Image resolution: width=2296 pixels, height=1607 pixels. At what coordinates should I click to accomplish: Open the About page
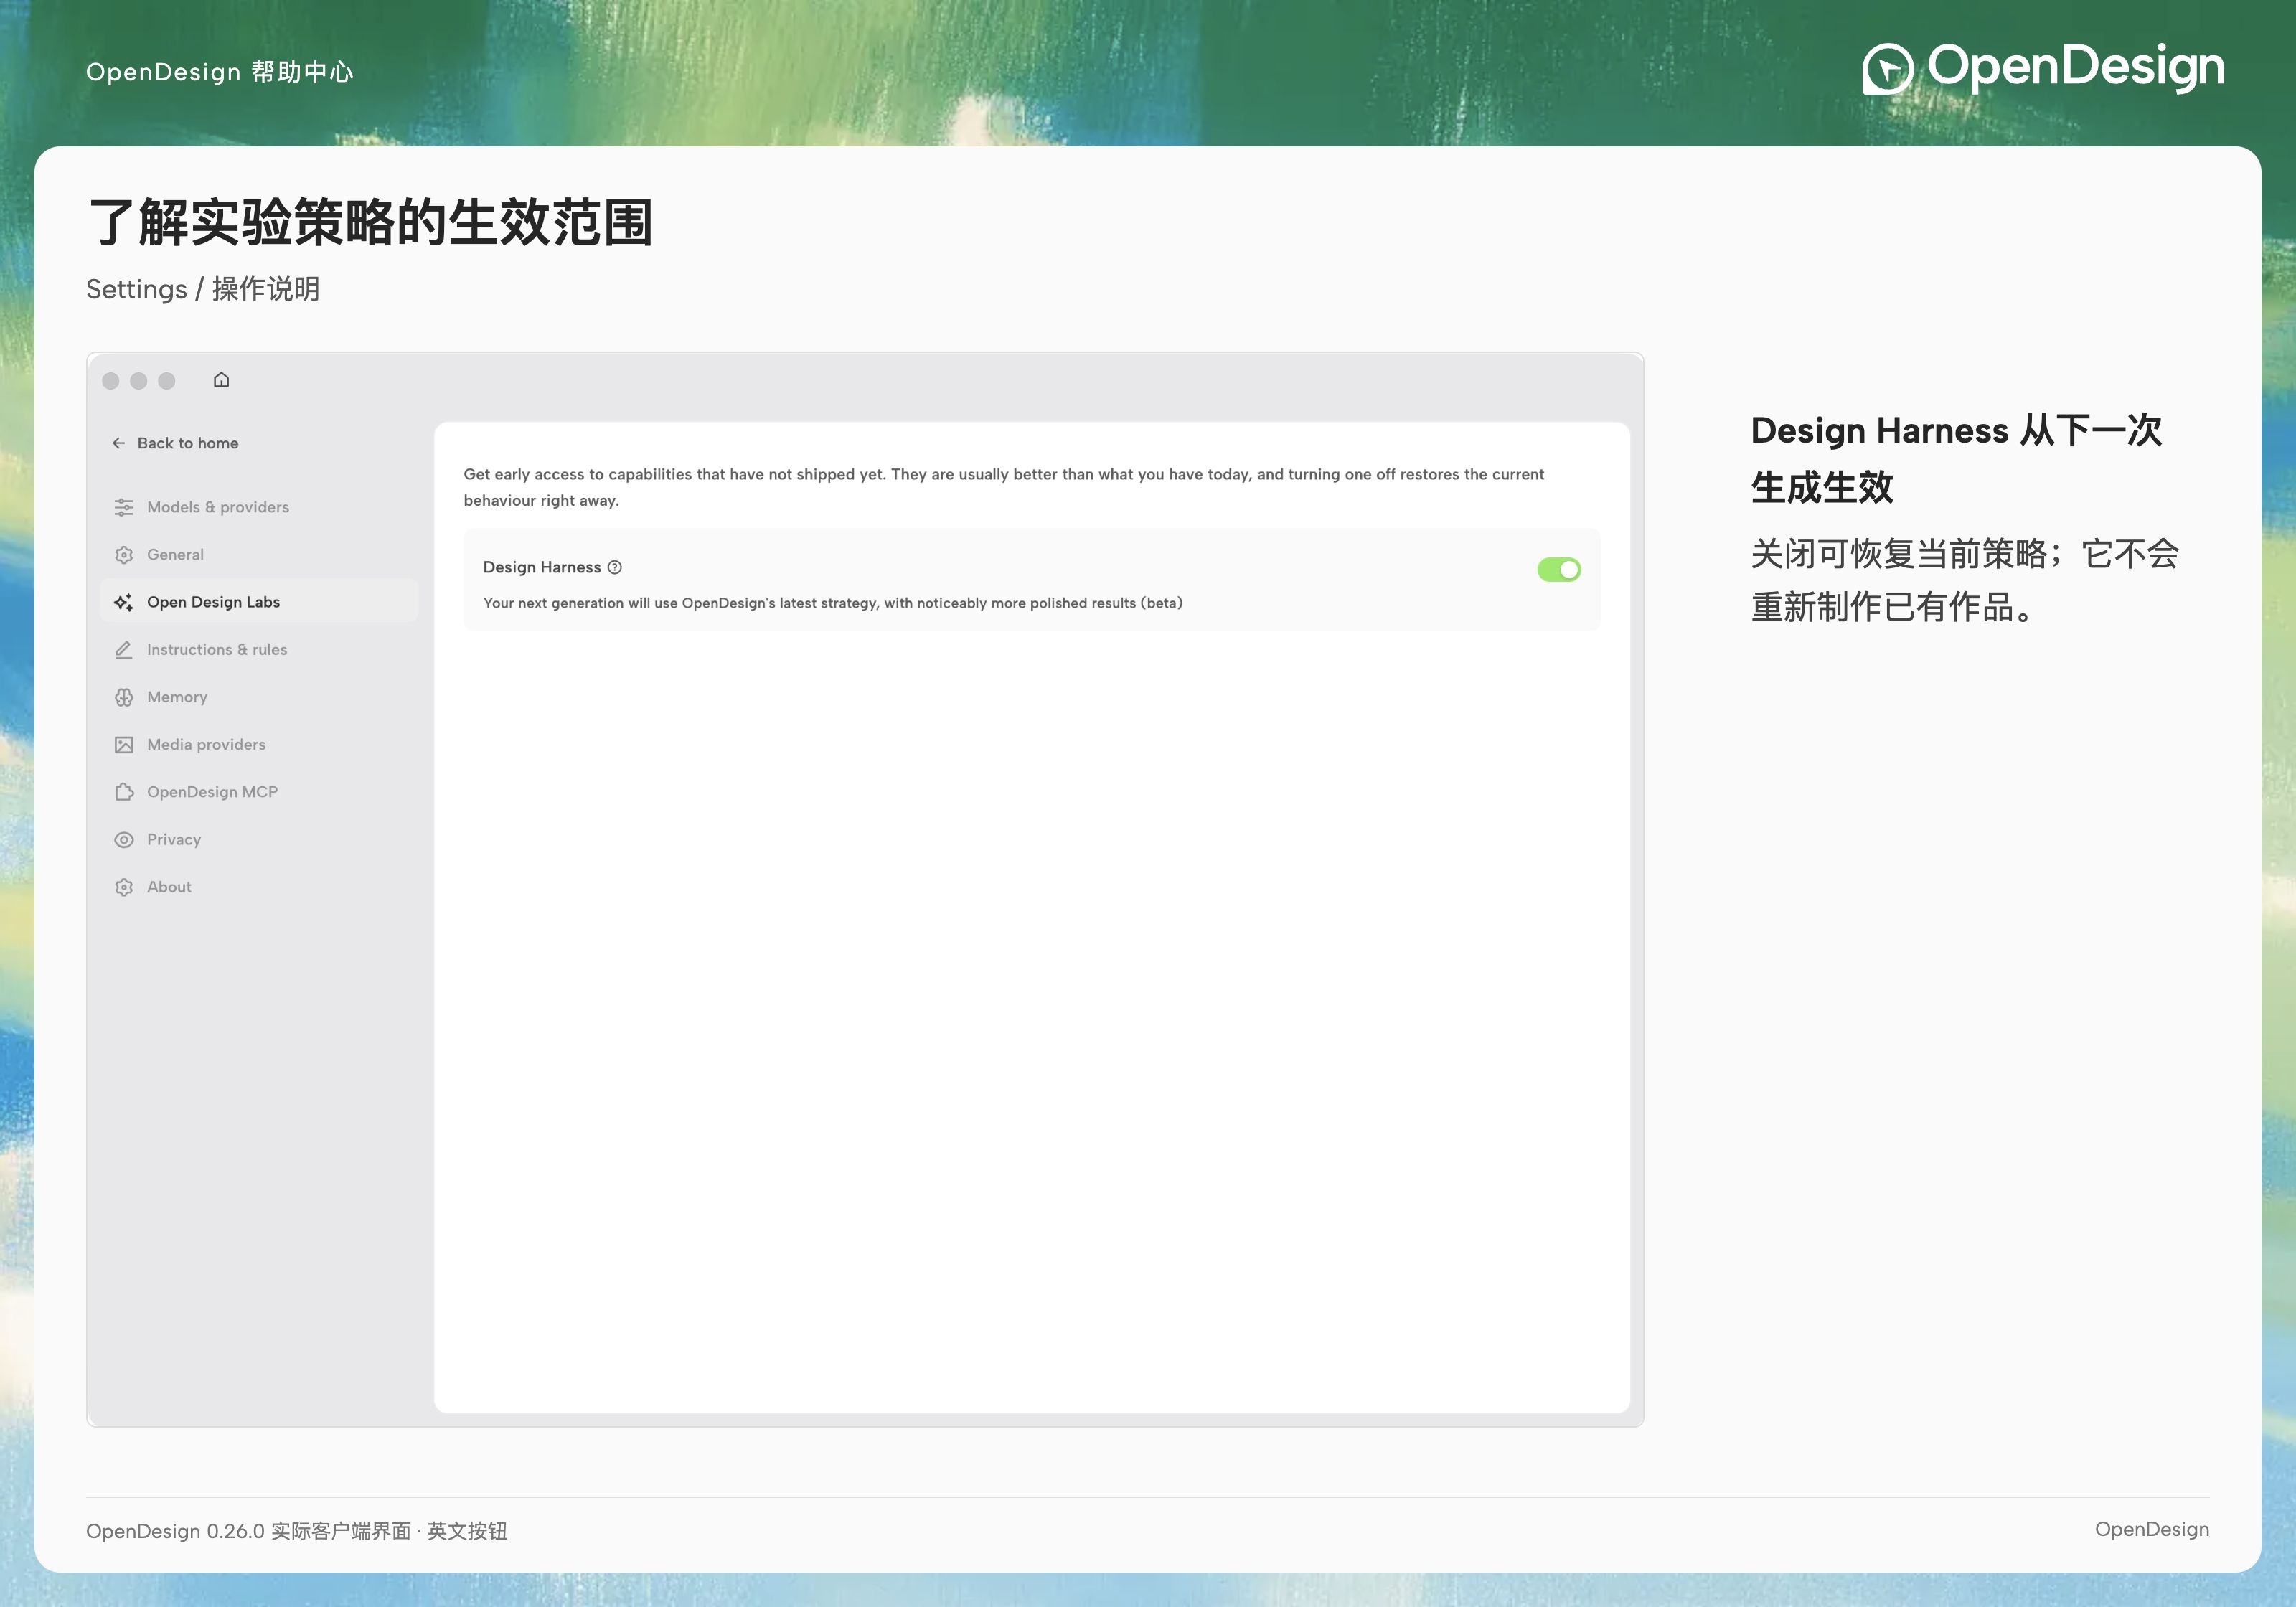[259, 887]
